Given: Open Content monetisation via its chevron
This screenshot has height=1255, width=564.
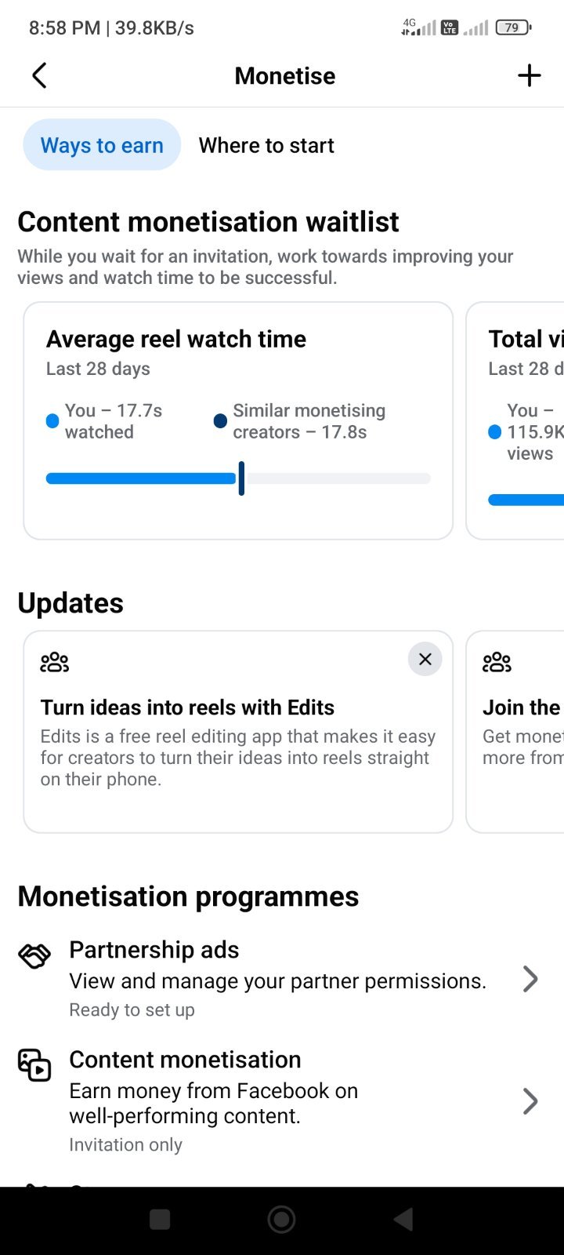Looking at the screenshot, I should (x=530, y=1101).
